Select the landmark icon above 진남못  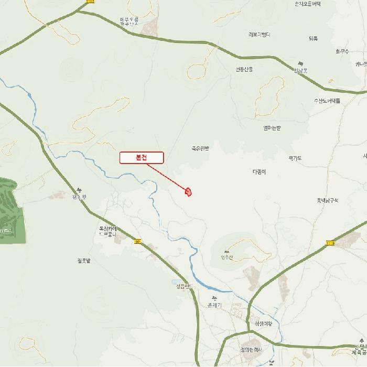(300, 63)
